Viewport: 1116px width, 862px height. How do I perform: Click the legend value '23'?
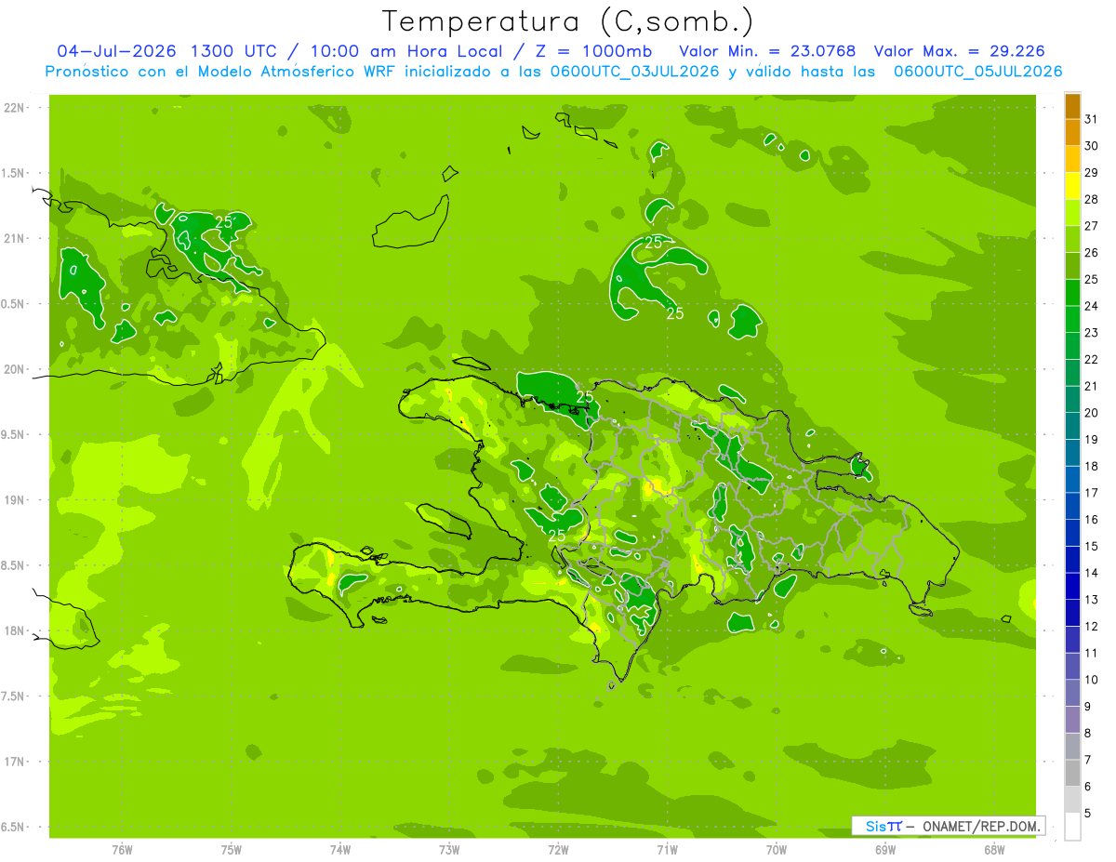pyautogui.click(x=1092, y=333)
